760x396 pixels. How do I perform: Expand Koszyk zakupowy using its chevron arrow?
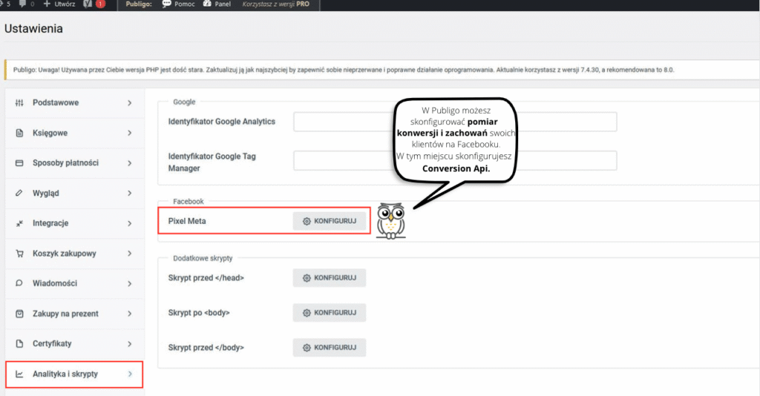pyautogui.click(x=129, y=253)
